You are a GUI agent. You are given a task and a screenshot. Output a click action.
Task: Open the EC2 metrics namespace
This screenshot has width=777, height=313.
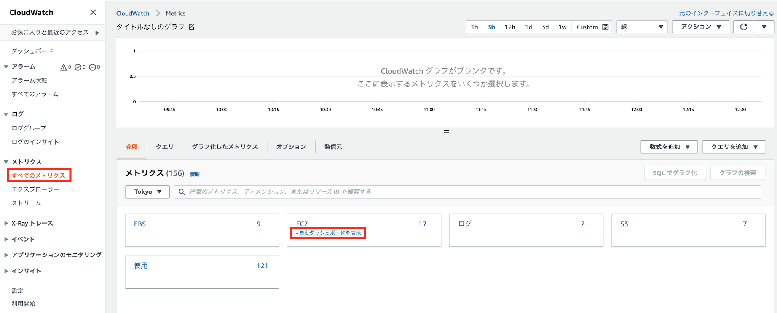coord(302,224)
